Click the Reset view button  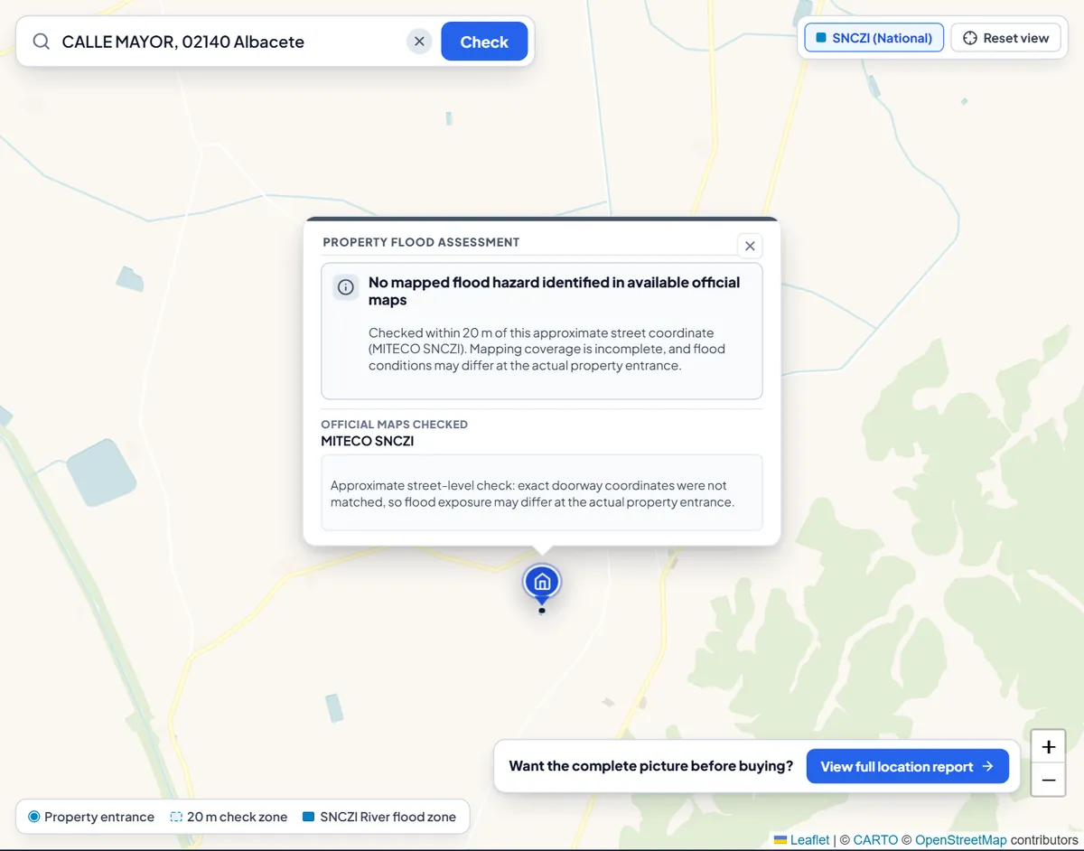(1005, 38)
